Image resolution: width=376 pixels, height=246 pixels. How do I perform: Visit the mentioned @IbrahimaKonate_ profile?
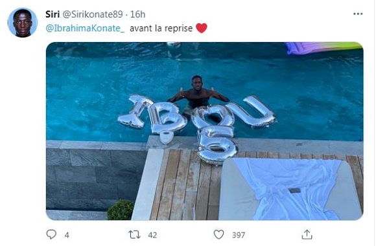tap(85, 28)
